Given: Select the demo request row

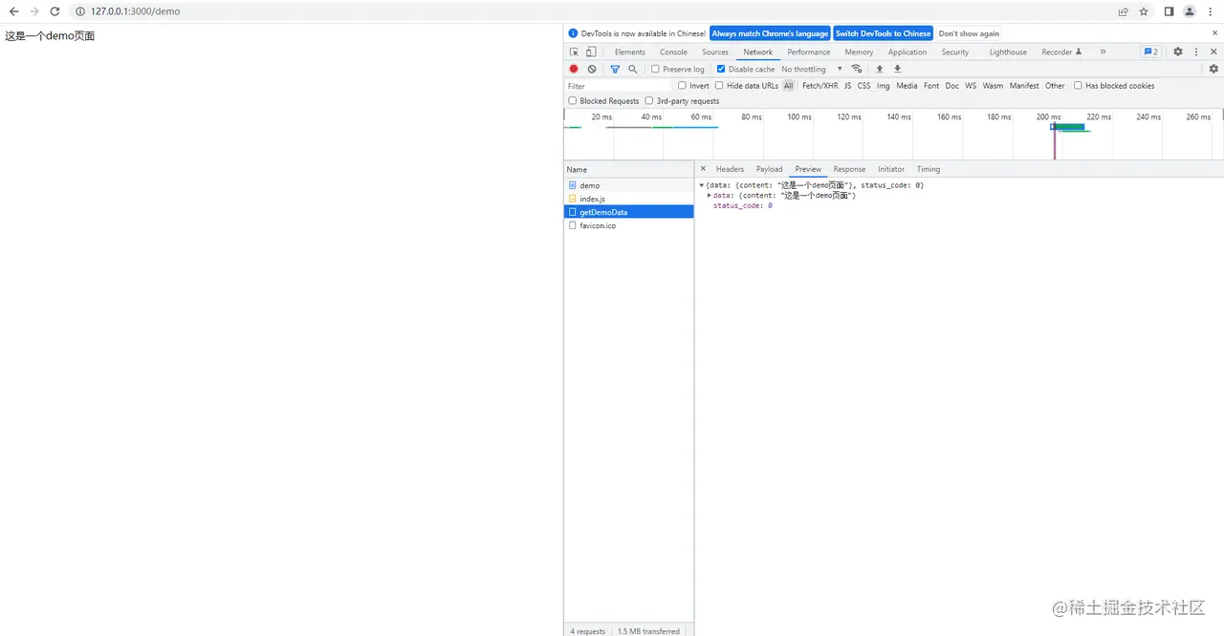Looking at the screenshot, I should (629, 185).
